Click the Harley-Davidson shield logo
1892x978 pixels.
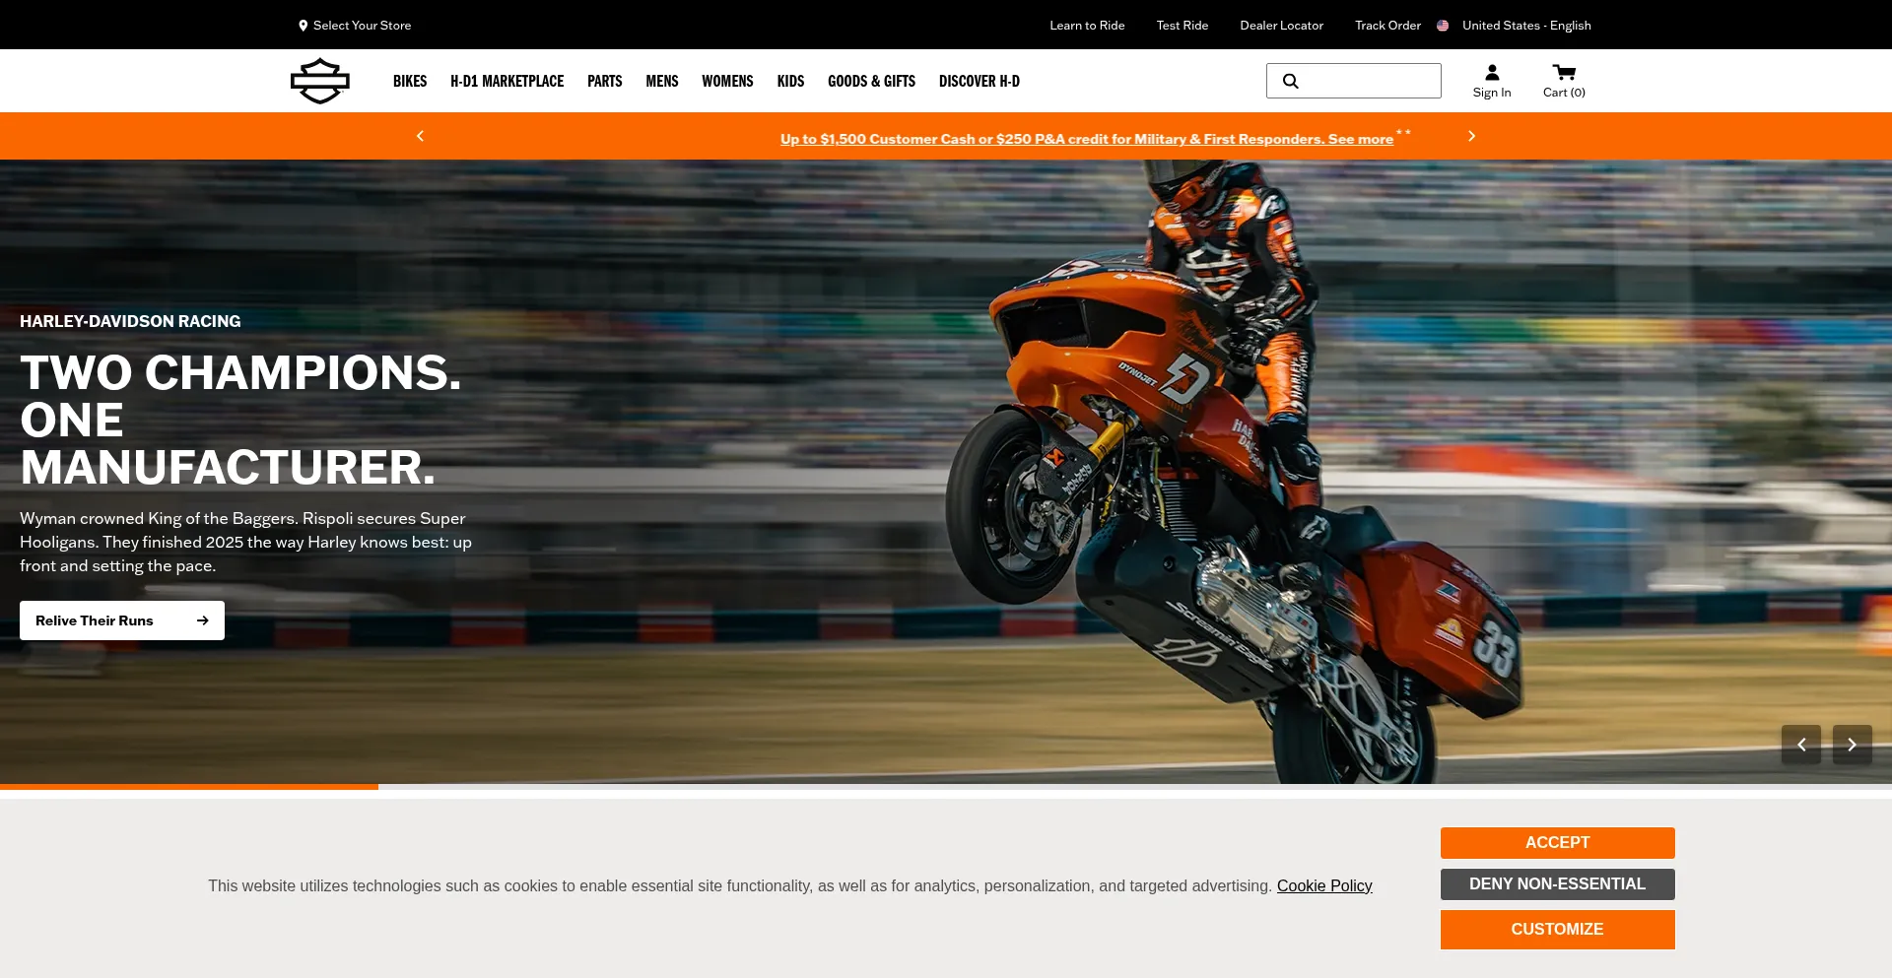click(319, 81)
